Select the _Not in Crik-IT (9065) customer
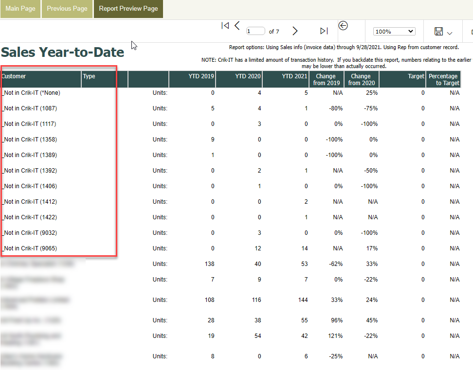This screenshot has width=473, height=370. click(30, 248)
